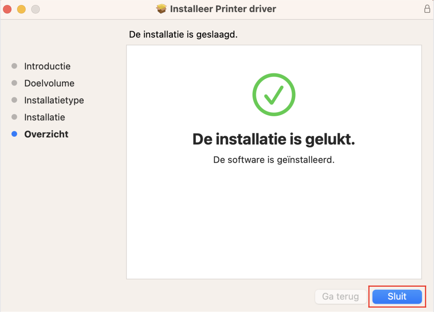Click the gray bullet beside Doelvolume
Viewport: 434px width, 312px height.
point(14,83)
